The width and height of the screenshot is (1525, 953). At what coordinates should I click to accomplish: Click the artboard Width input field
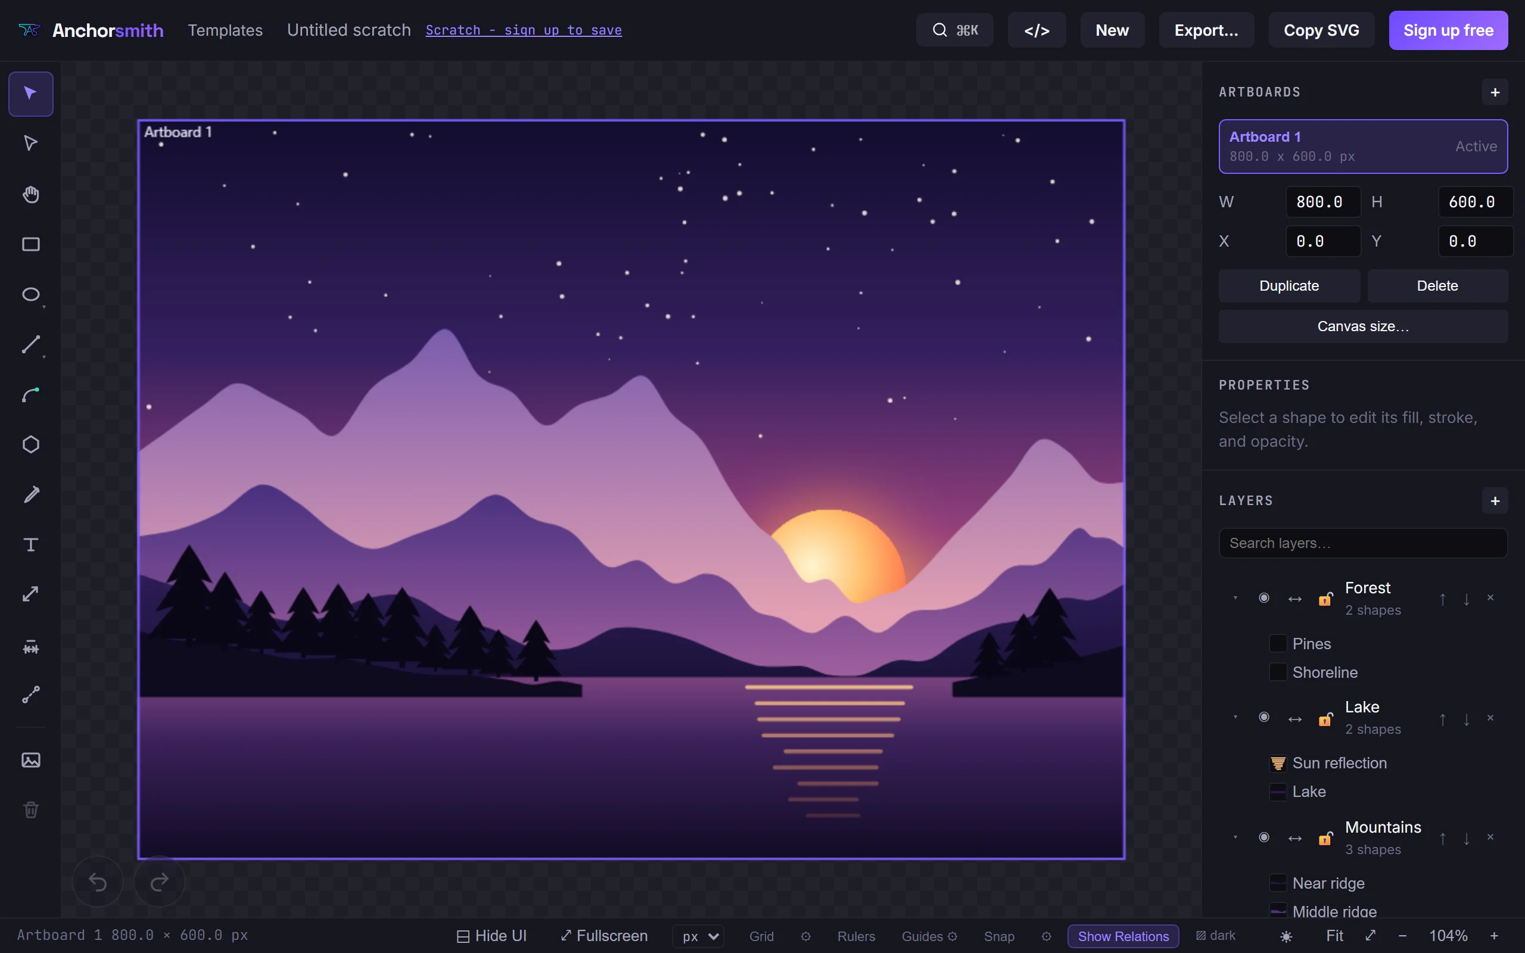[1322, 203]
